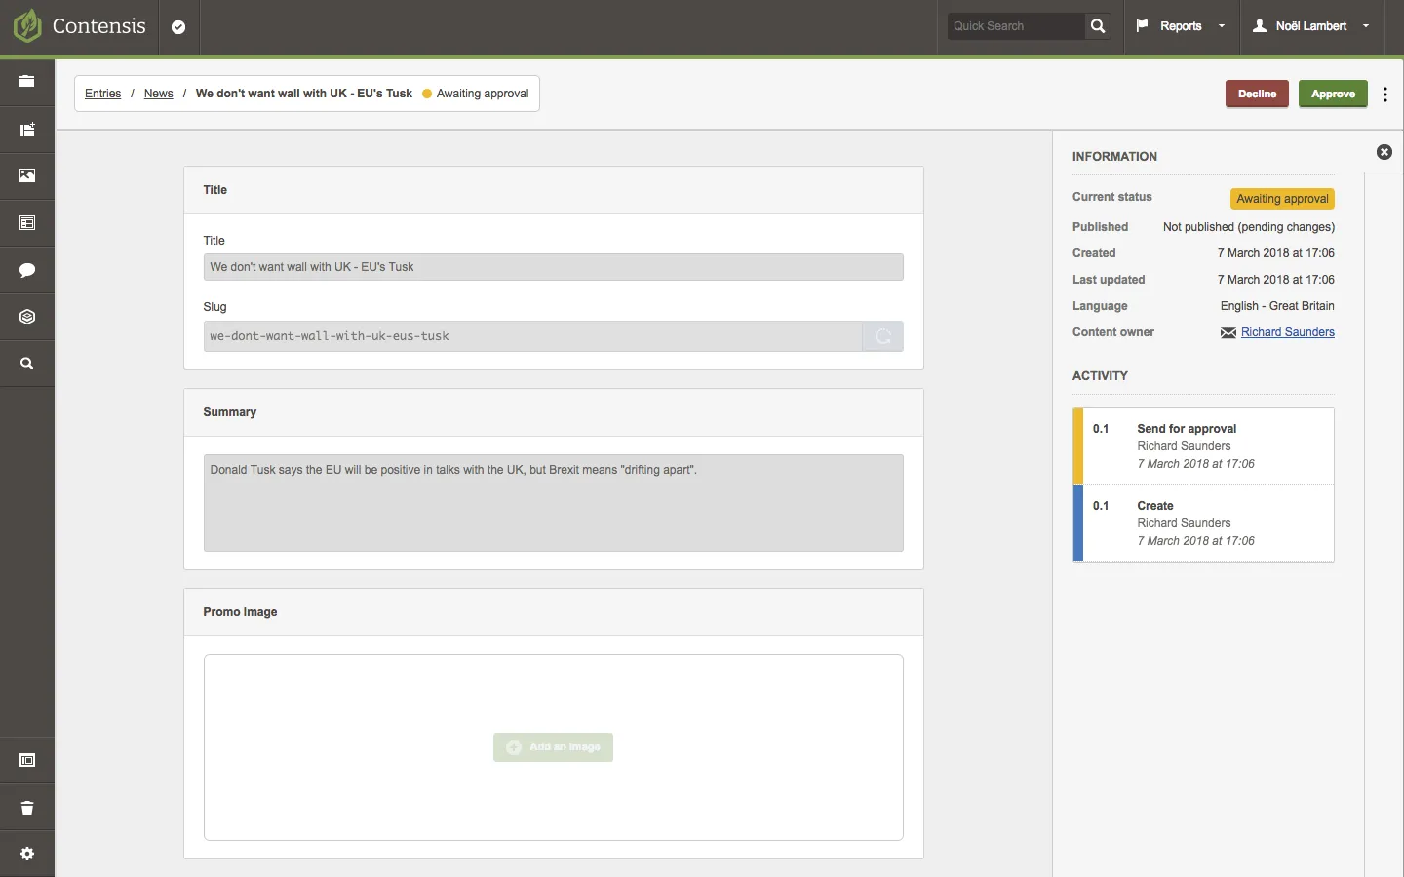Click the Quick Search magnifier button
The height and width of the screenshot is (877, 1404).
1098,26
